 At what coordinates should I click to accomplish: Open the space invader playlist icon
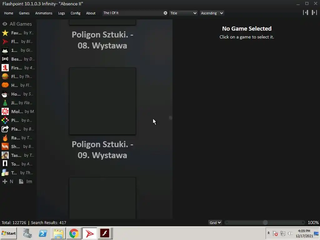[x=5, y=50]
